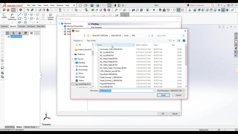Click the Rebuild traffic light icon
The image size is (238, 134).
(x=115, y=5)
